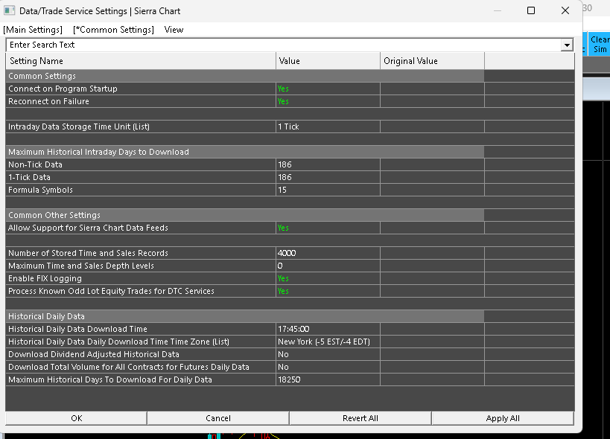The image size is (610, 439).
Task: Click the Historical Daily Data section header
Action: coord(245,317)
